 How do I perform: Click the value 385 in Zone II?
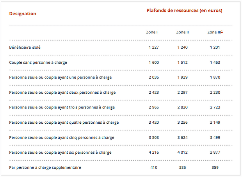(182, 167)
